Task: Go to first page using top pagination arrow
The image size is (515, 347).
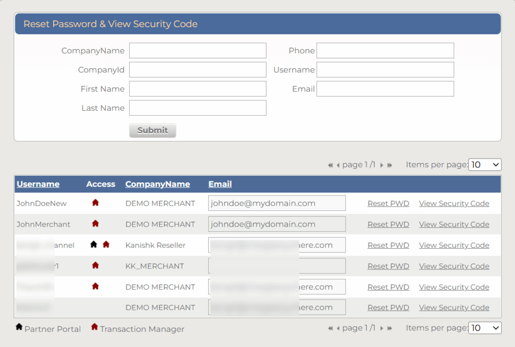Action: click(330, 165)
